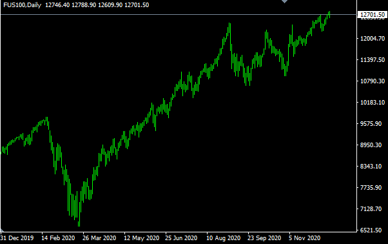This screenshot has width=388, height=244.
Task: Click the current price label 12701.50
Action: pos(373,15)
